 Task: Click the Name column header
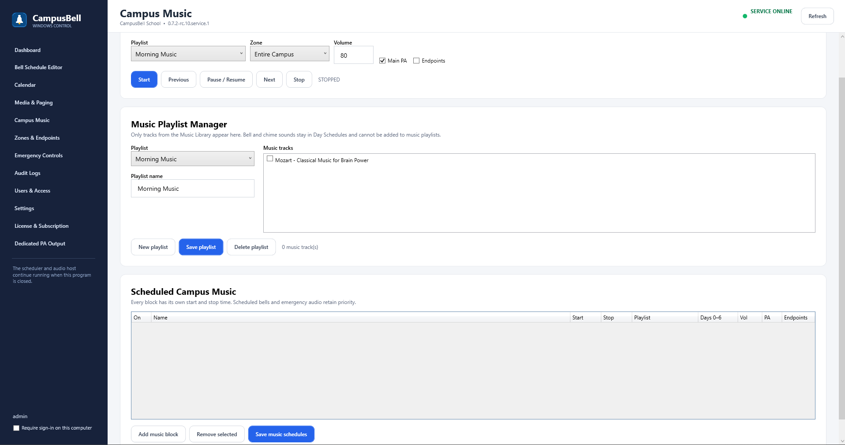tap(361, 318)
